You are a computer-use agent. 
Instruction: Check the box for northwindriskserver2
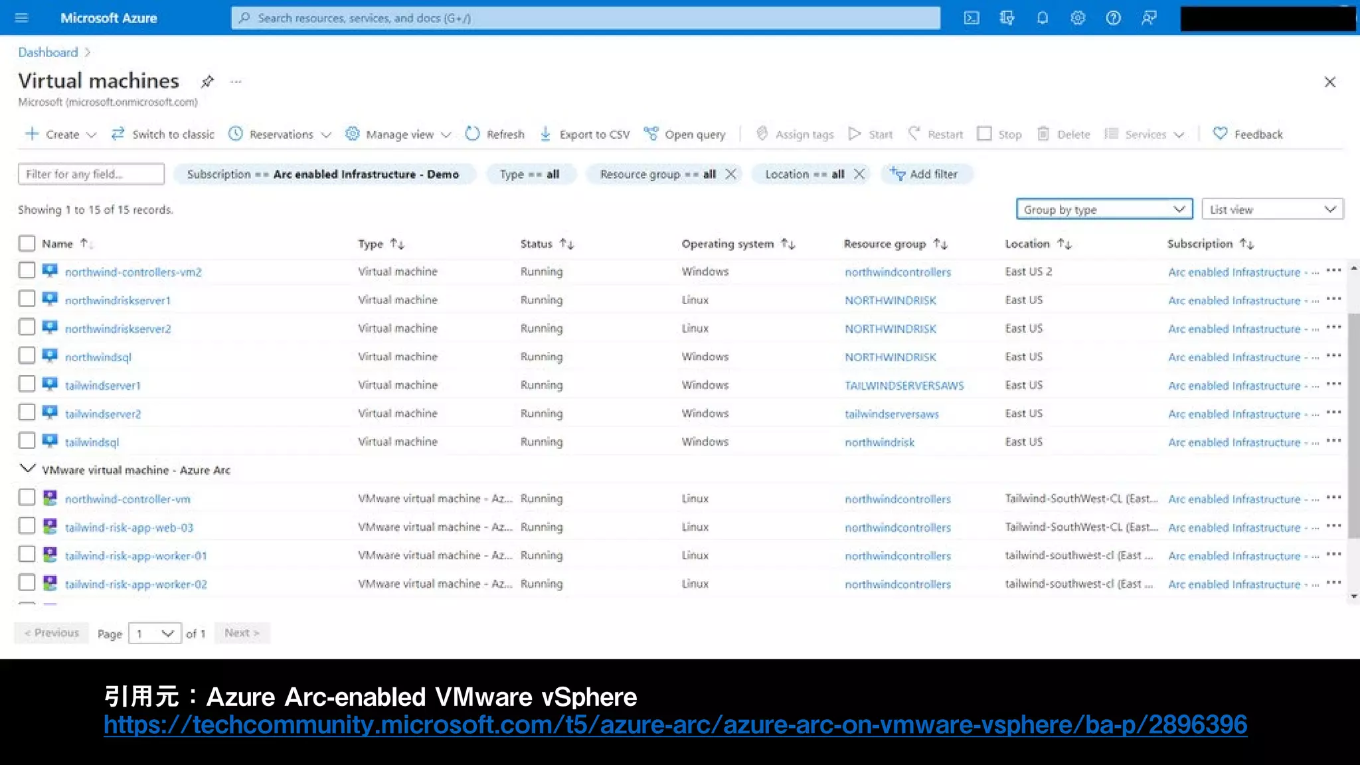click(x=27, y=327)
